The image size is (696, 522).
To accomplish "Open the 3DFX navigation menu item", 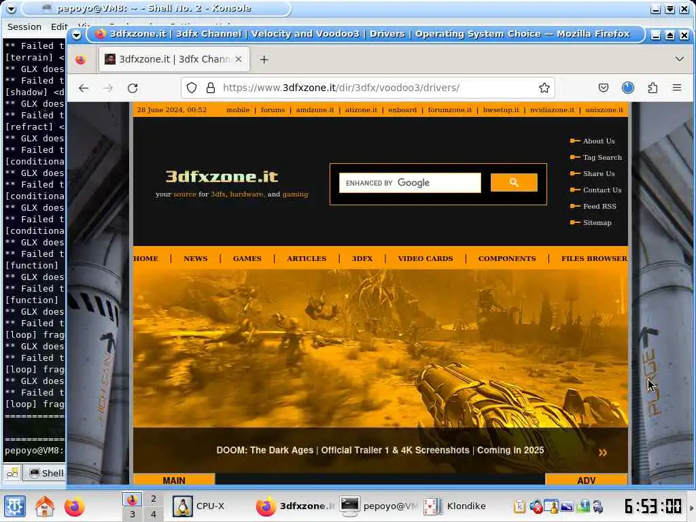I will pos(362,259).
